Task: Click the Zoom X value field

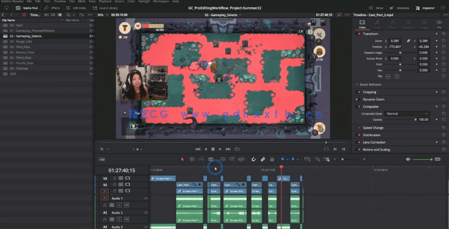Action: click(x=395, y=41)
